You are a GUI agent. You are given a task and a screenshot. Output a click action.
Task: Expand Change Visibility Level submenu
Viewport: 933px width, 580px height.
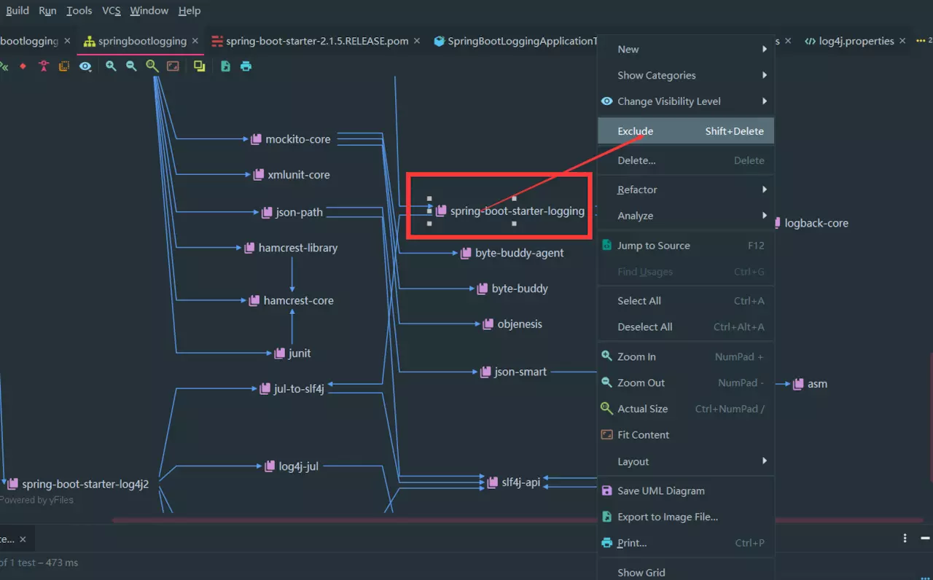685,101
